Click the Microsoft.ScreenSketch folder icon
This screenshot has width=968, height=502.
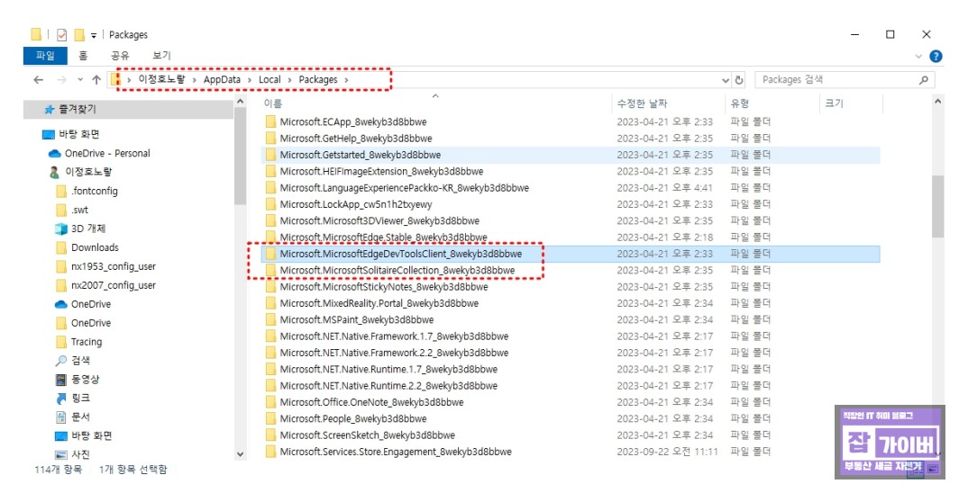coord(270,435)
